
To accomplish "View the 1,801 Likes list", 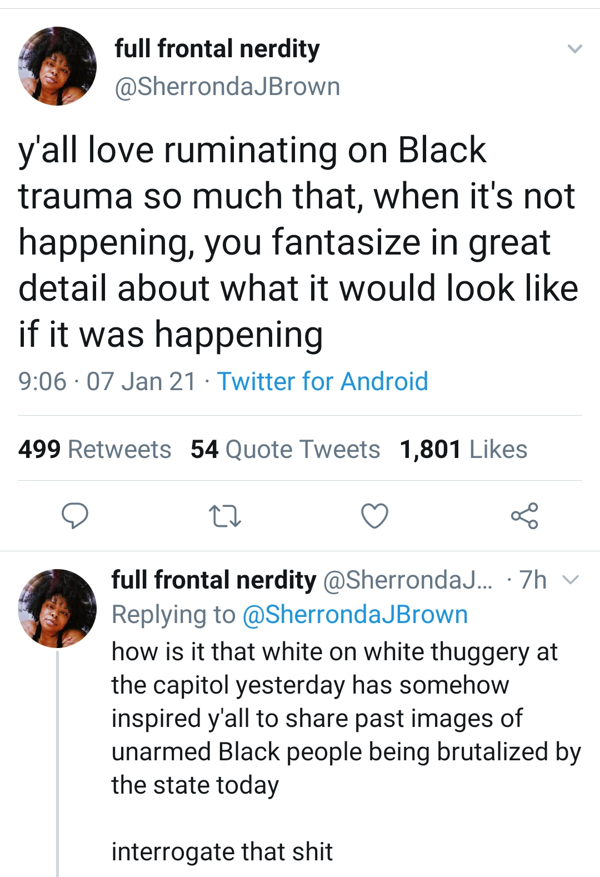I will (463, 449).
